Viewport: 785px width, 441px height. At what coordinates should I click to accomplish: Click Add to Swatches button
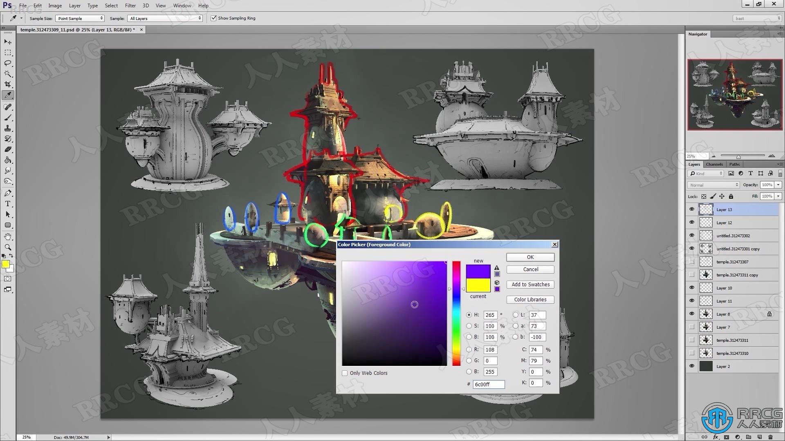530,284
